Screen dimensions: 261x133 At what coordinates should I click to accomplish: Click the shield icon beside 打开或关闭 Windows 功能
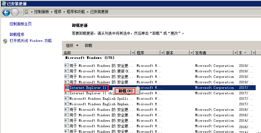[5, 41]
